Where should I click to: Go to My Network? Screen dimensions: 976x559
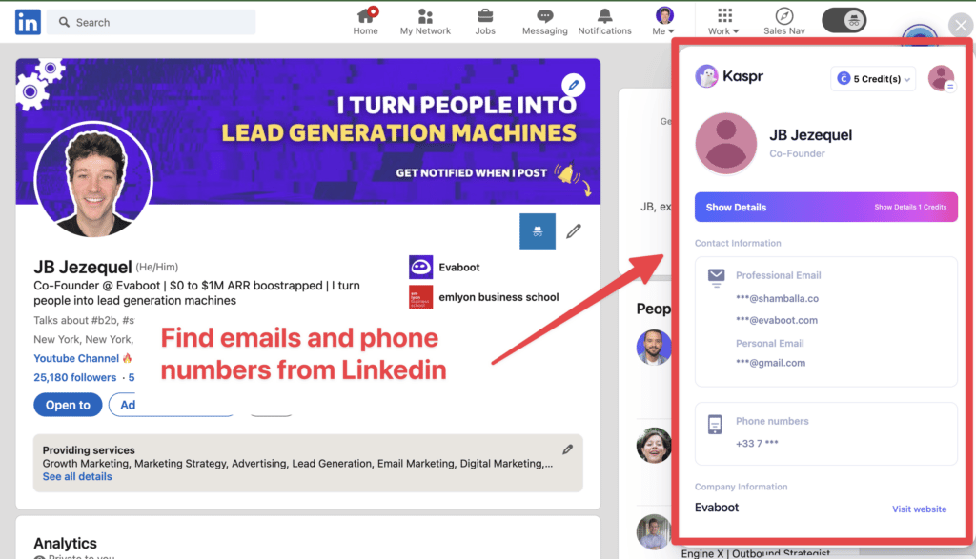point(425,22)
